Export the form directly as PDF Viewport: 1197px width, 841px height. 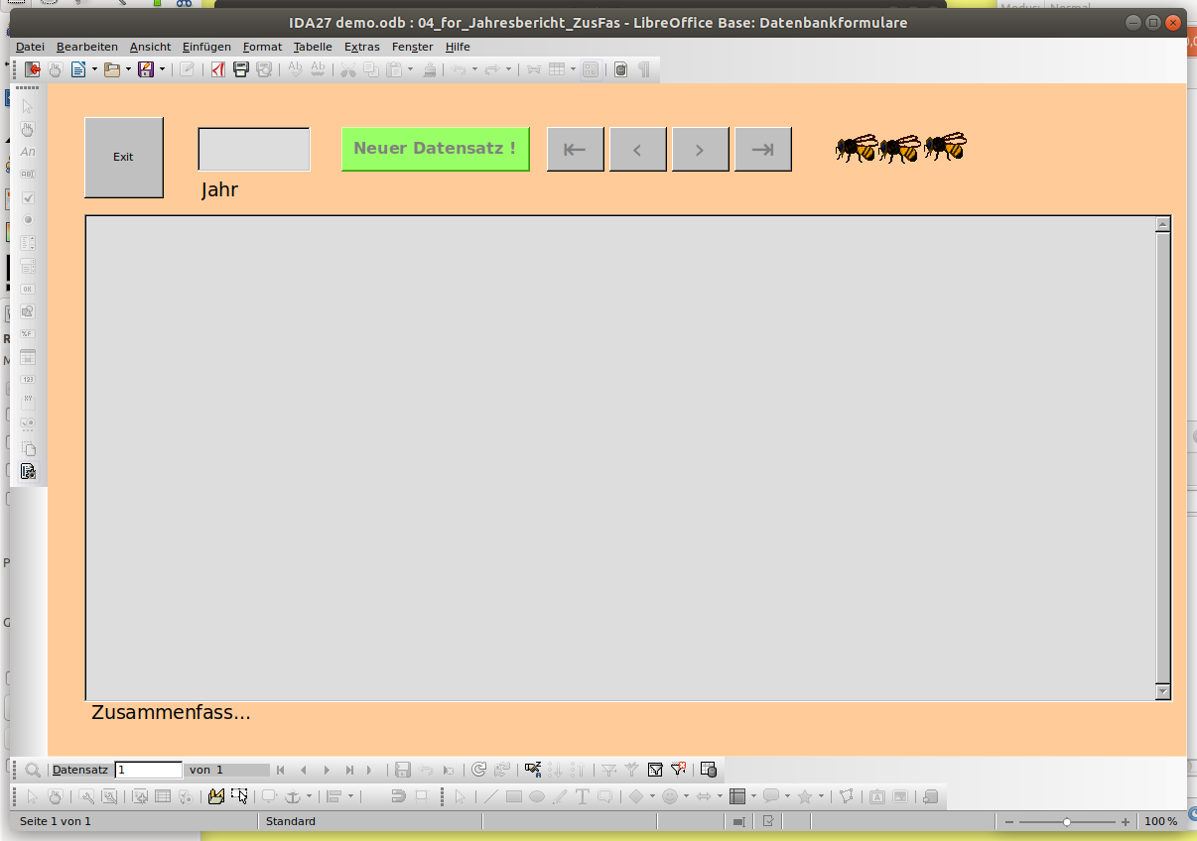[x=217, y=69]
